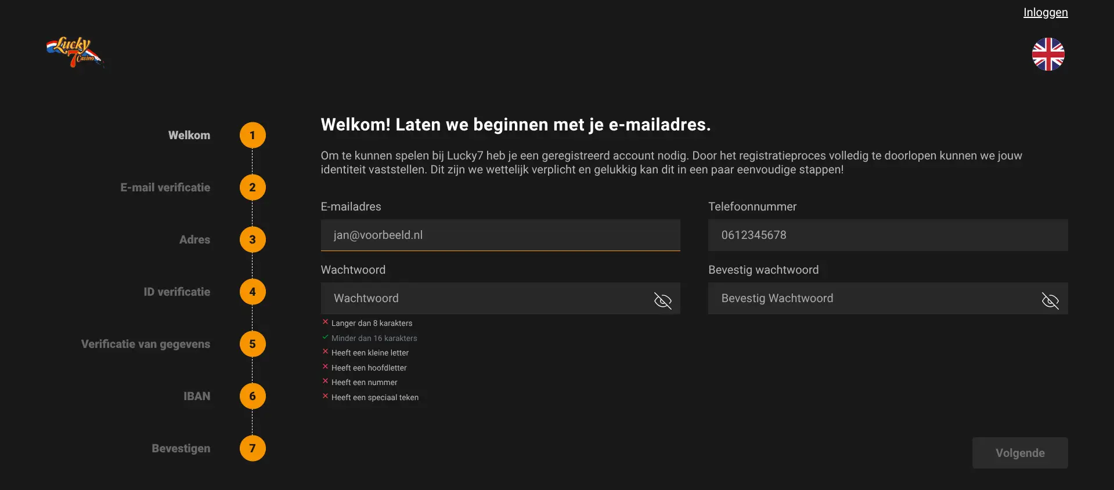Open the Inloggen link
The width and height of the screenshot is (1114, 490).
tap(1045, 13)
